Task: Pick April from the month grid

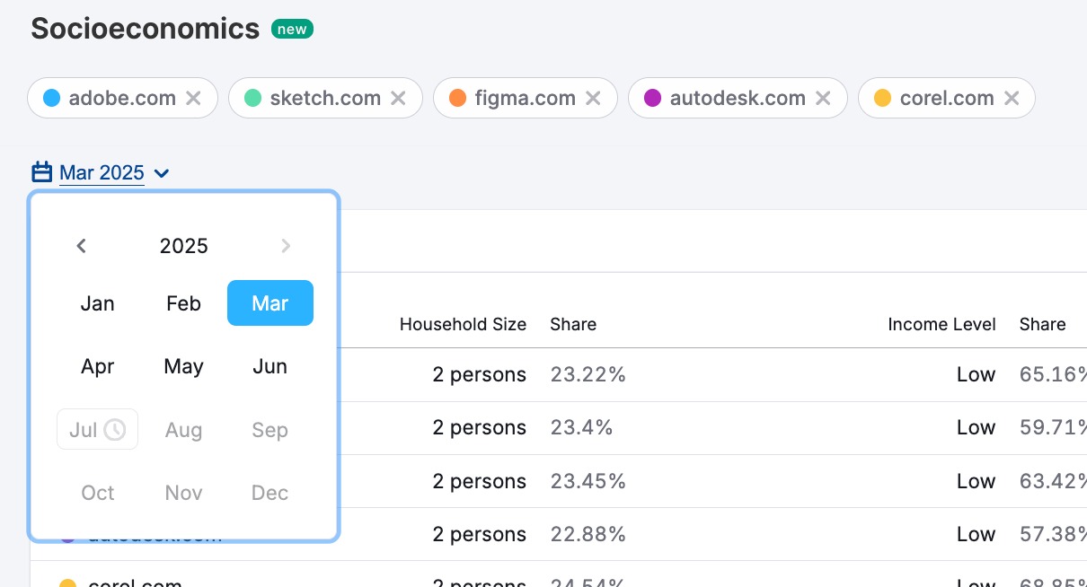Action: (x=97, y=366)
